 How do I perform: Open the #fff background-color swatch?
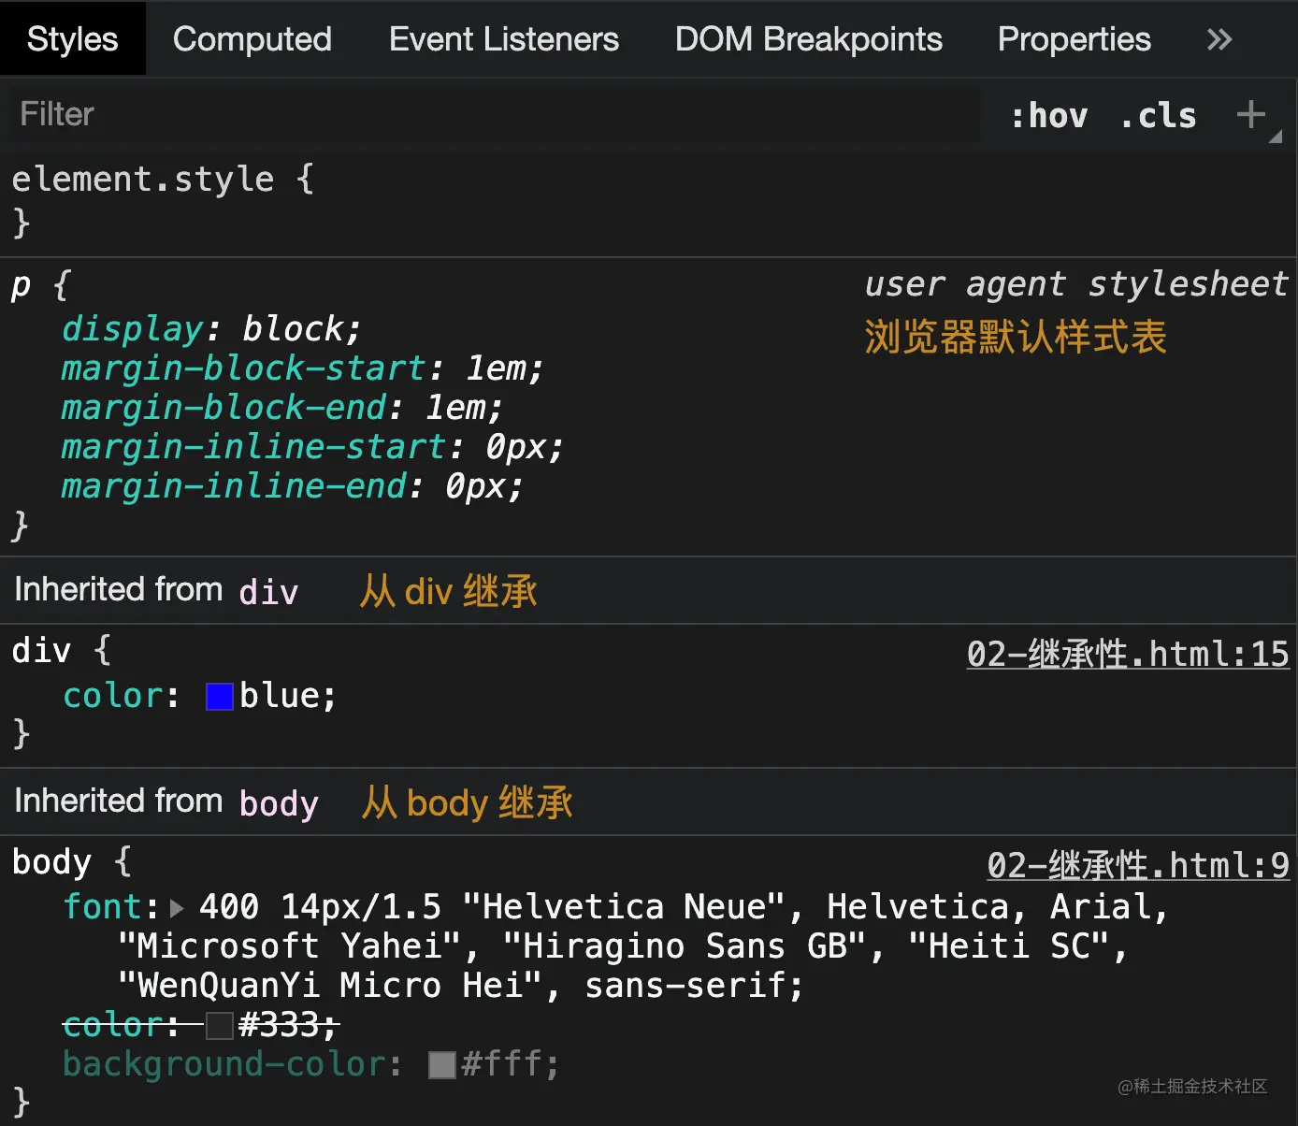(x=441, y=1064)
